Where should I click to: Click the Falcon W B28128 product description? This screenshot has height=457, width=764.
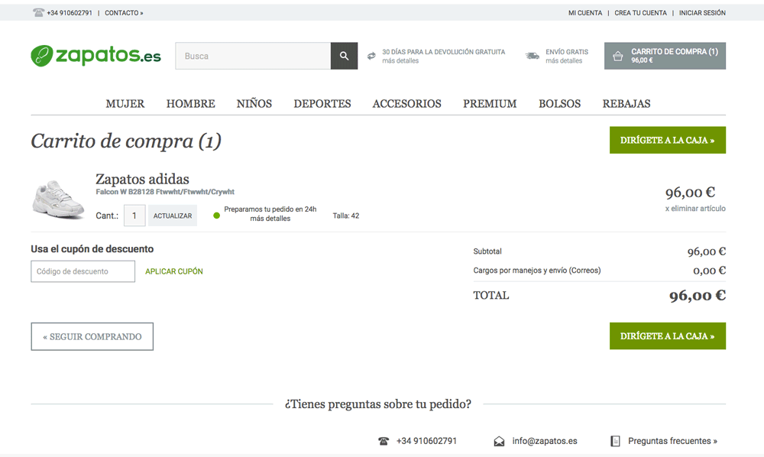pyautogui.click(x=165, y=192)
